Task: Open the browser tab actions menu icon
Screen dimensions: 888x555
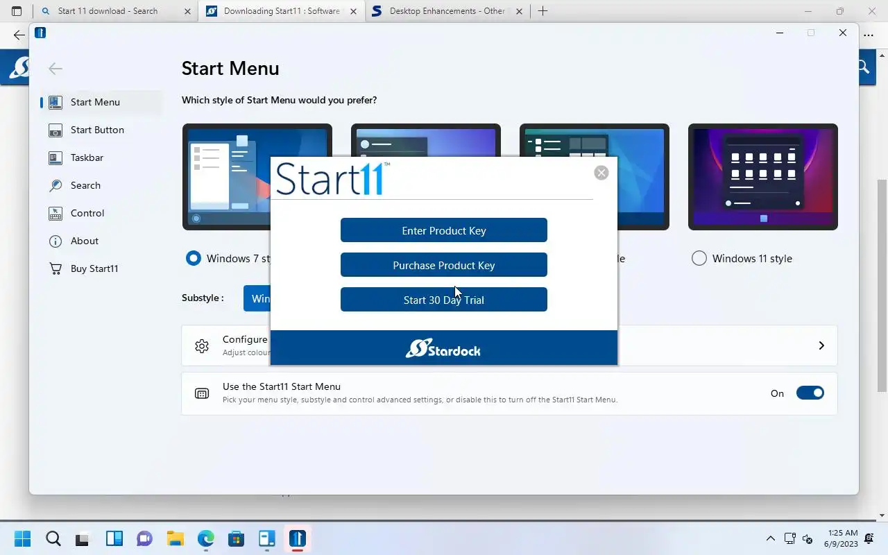Action: 17,11
